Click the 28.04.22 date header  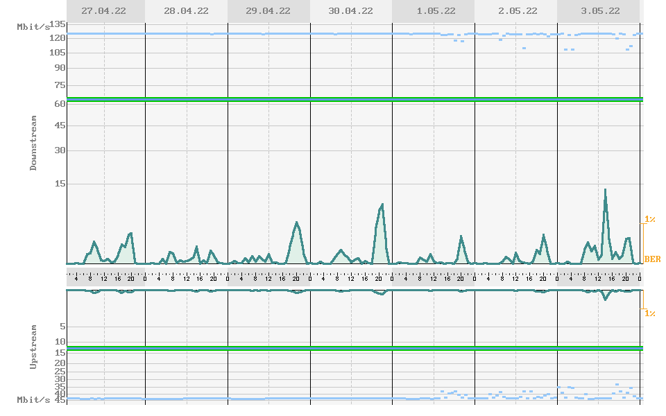click(x=186, y=11)
